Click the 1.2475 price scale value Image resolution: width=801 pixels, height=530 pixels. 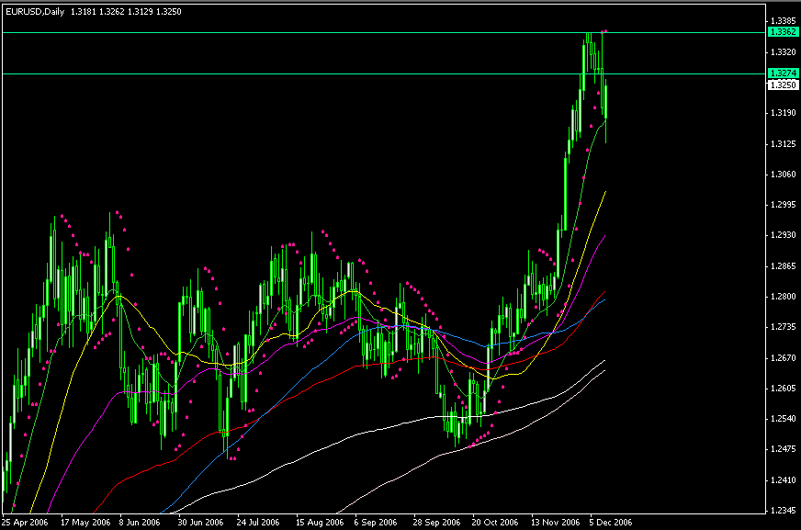(x=784, y=449)
